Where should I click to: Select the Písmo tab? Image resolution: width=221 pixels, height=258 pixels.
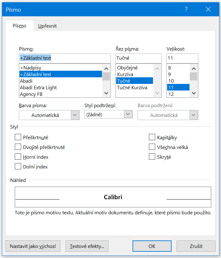tap(20, 26)
